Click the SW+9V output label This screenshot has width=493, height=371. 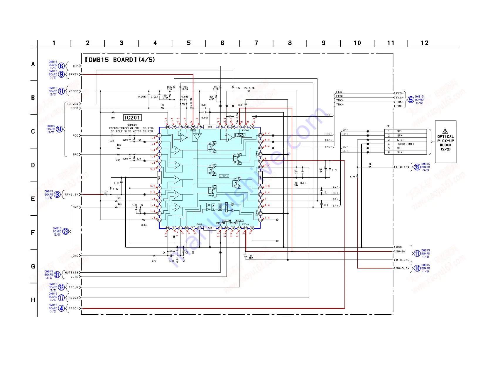(x=401, y=251)
